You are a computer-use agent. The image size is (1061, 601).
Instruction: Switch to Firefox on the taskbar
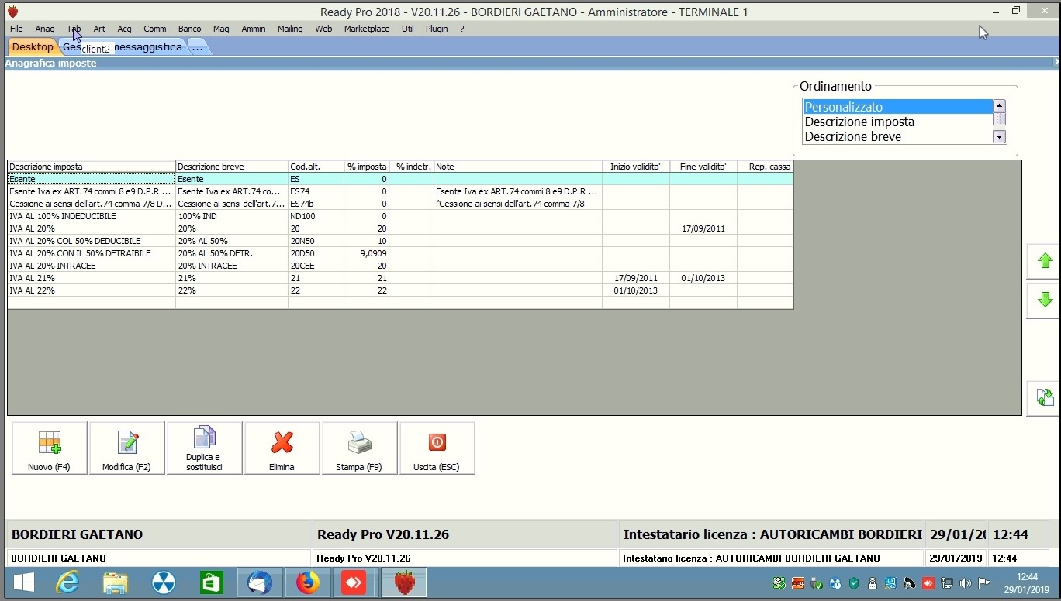308,583
